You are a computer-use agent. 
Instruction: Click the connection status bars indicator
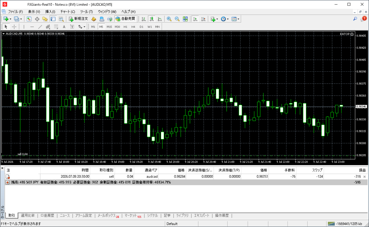[x=331, y=224]
